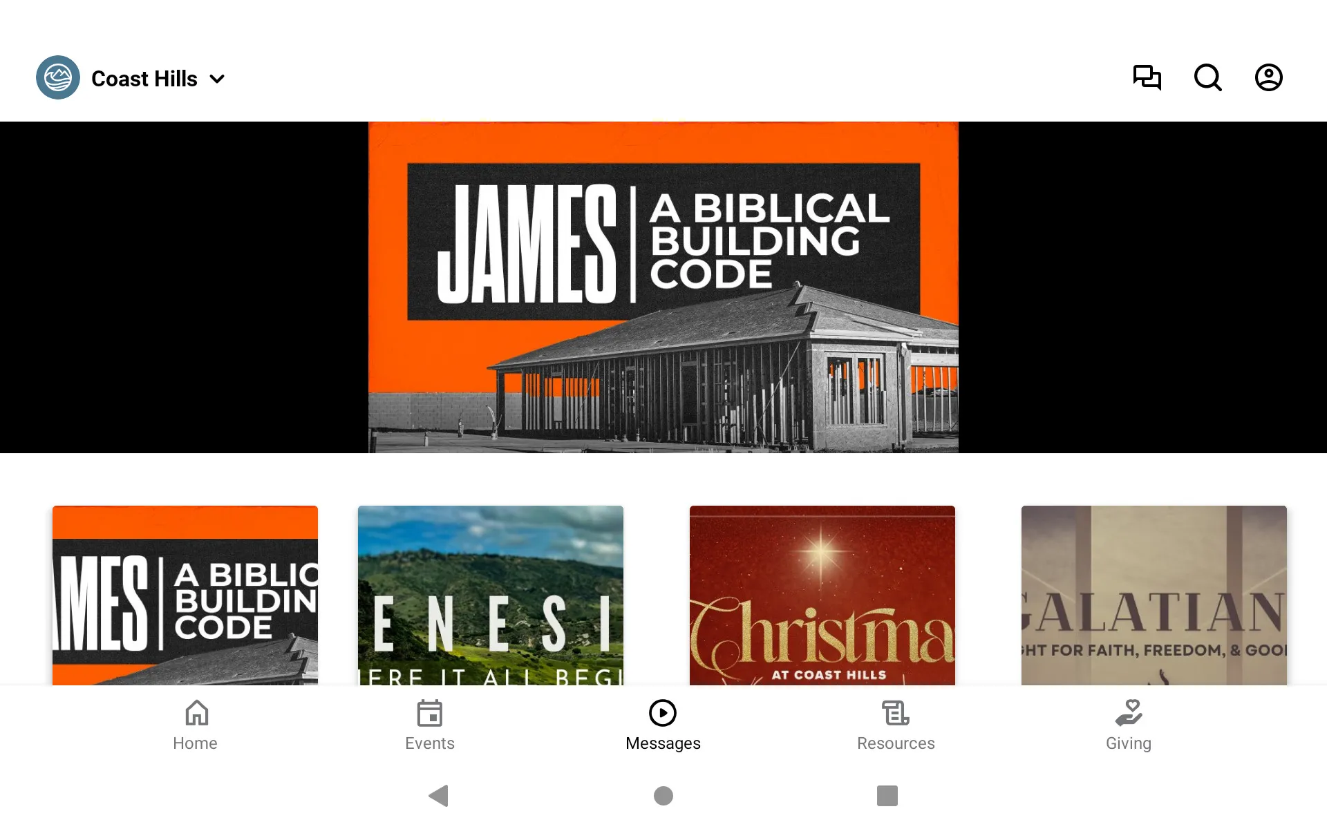Image resolution: width=1327 pixels, height=829 pixels.
Task: Select the Messages tab in bottom navigation
Action: (x=663, y=723)
